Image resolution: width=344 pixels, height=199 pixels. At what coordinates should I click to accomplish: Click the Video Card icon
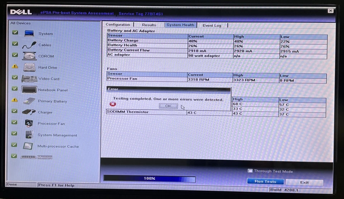(x=29, y=78)
